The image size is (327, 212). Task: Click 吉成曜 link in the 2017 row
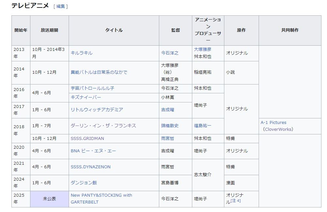(x=167, y=110)
